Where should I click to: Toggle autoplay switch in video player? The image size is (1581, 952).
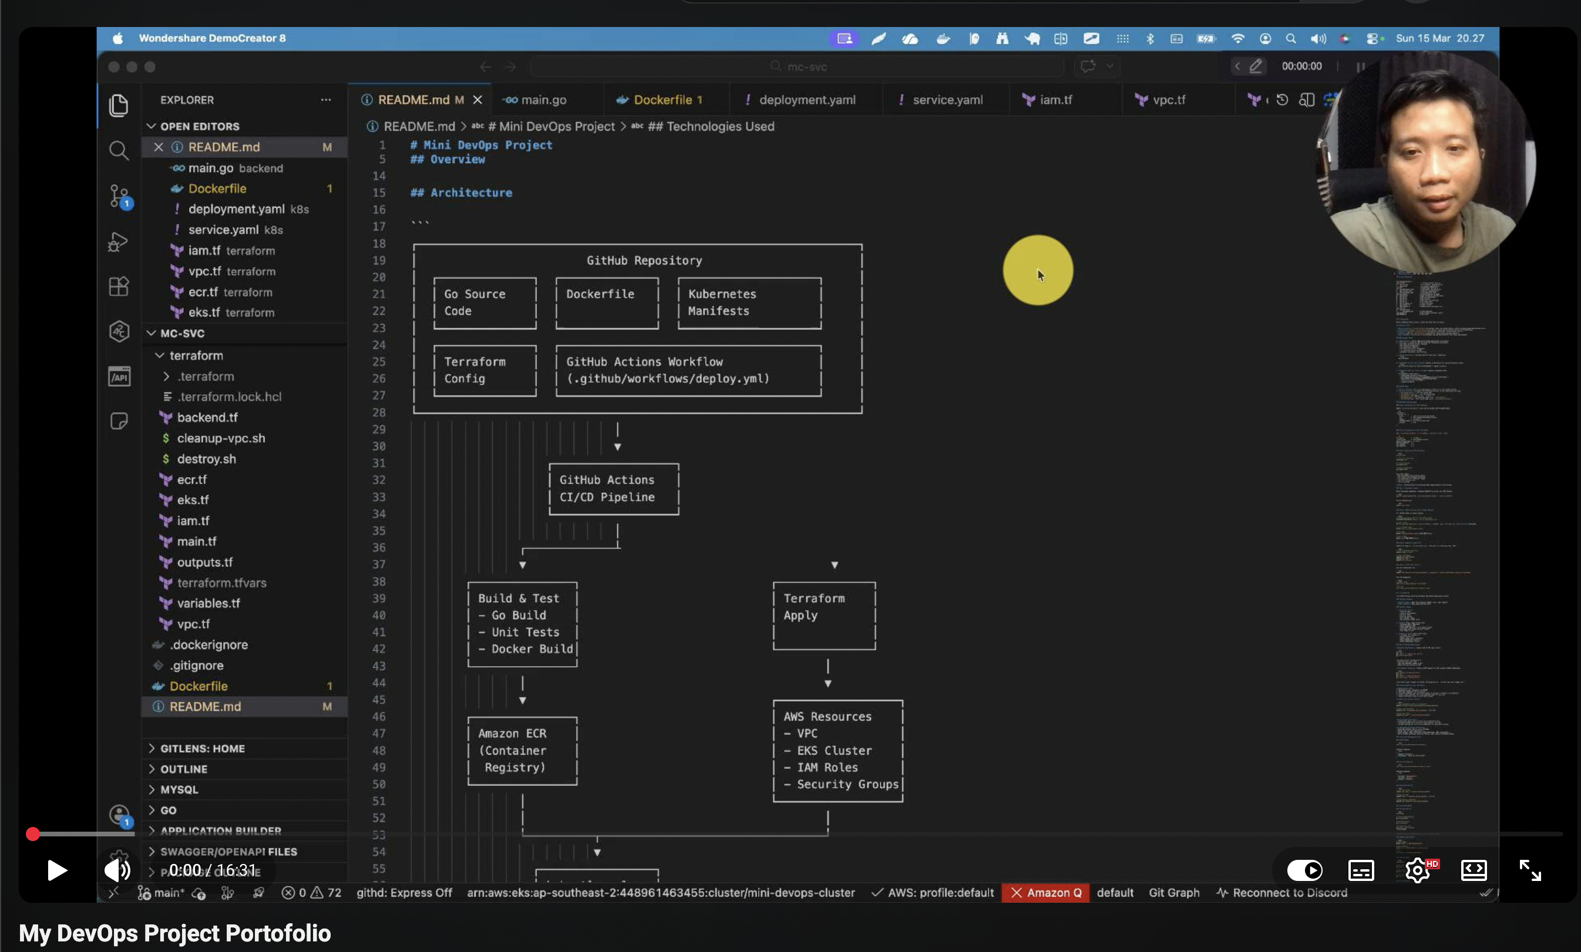point(1304,870)
